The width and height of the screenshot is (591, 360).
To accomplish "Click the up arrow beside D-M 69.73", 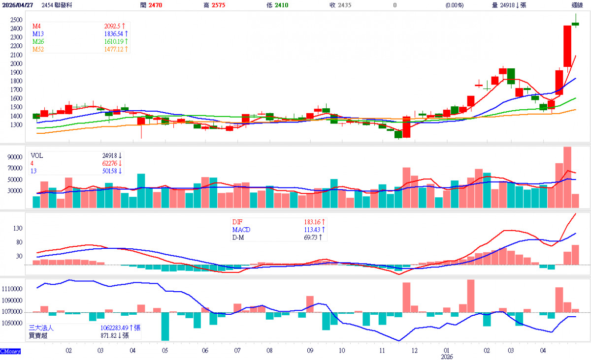I will coord(321,238).
